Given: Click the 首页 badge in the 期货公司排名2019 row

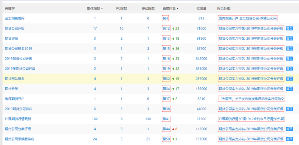Looking at the screenshot, I should 289,49.
